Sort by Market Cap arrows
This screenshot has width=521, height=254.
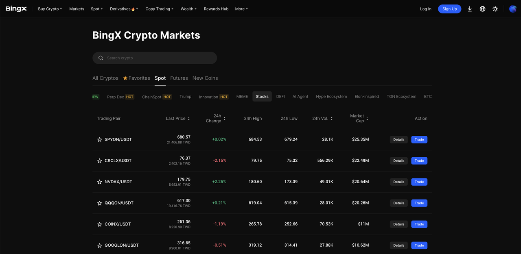(x=367, y=119)
